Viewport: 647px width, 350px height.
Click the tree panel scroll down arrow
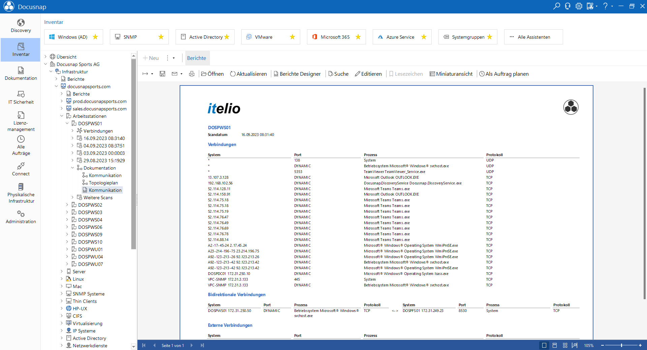click(x=133, y=346)
